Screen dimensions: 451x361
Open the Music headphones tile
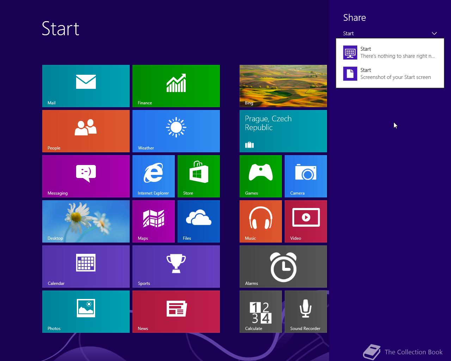pyautogui.click(x=261, y=221)
